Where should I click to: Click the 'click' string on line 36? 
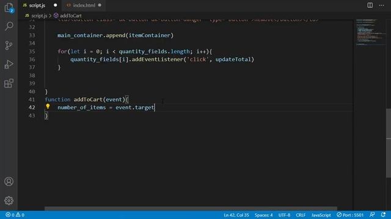click(198, 60)
